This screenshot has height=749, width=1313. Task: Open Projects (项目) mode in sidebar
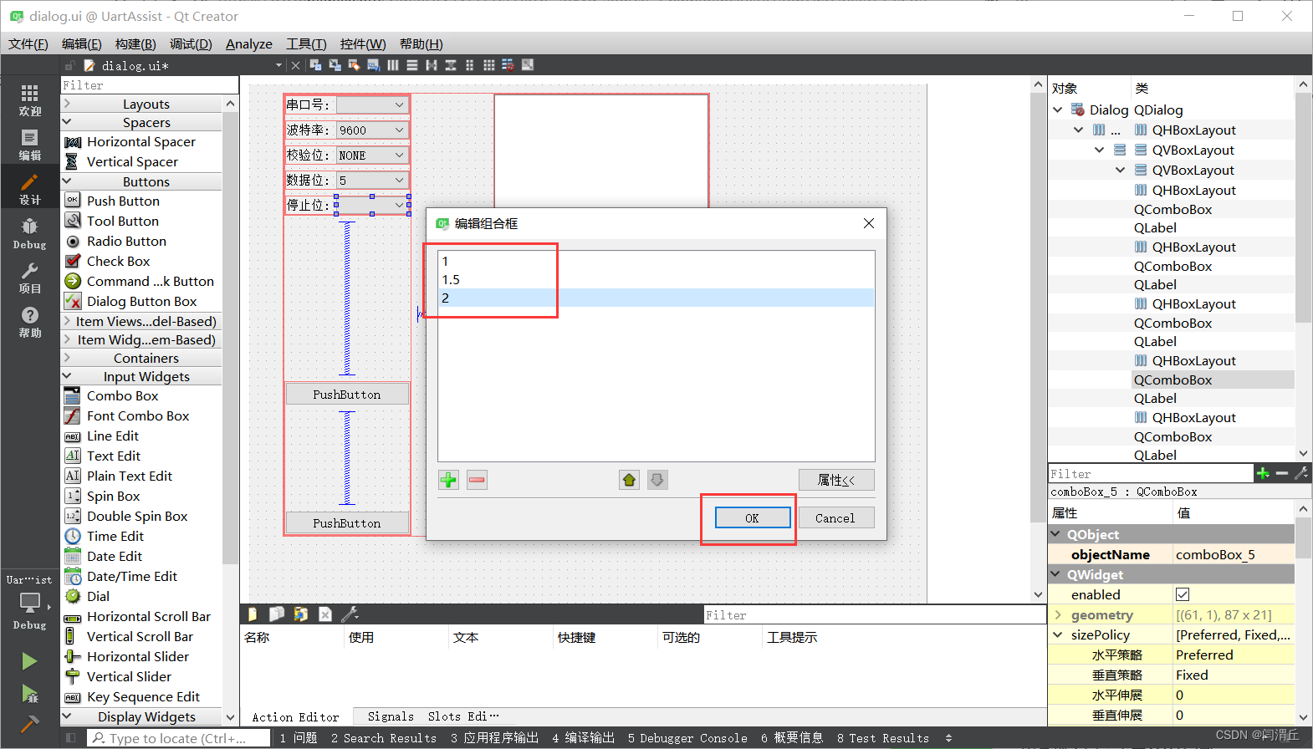29,278
